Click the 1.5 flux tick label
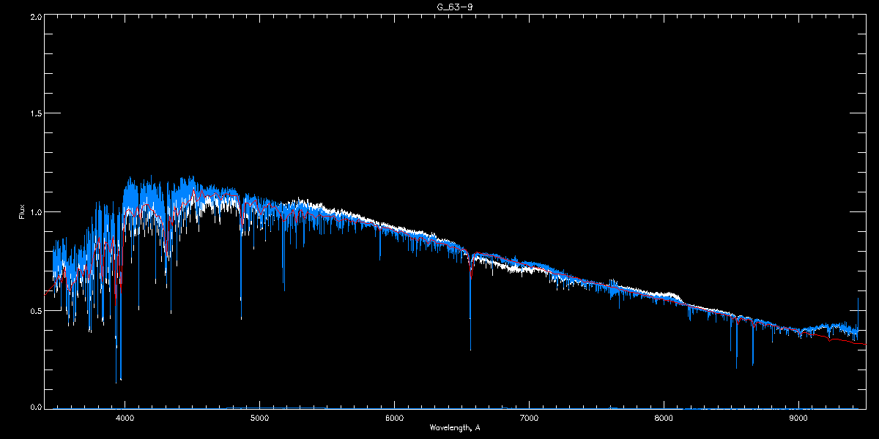879x439 pixels. (35, 113)
